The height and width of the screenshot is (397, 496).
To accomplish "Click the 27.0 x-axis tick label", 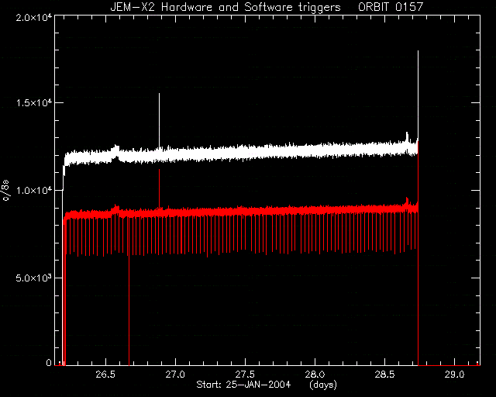I will tap(175, 375).
